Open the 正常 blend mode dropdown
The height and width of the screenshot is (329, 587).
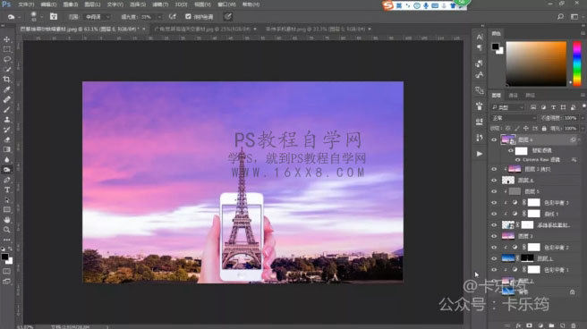click(x=514, y=118)
